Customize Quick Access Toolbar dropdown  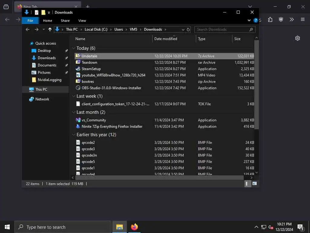point(49,12)
